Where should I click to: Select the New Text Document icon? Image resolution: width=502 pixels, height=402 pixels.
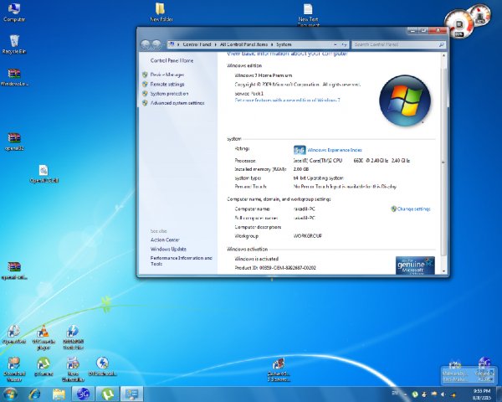(x=308, y=14)
